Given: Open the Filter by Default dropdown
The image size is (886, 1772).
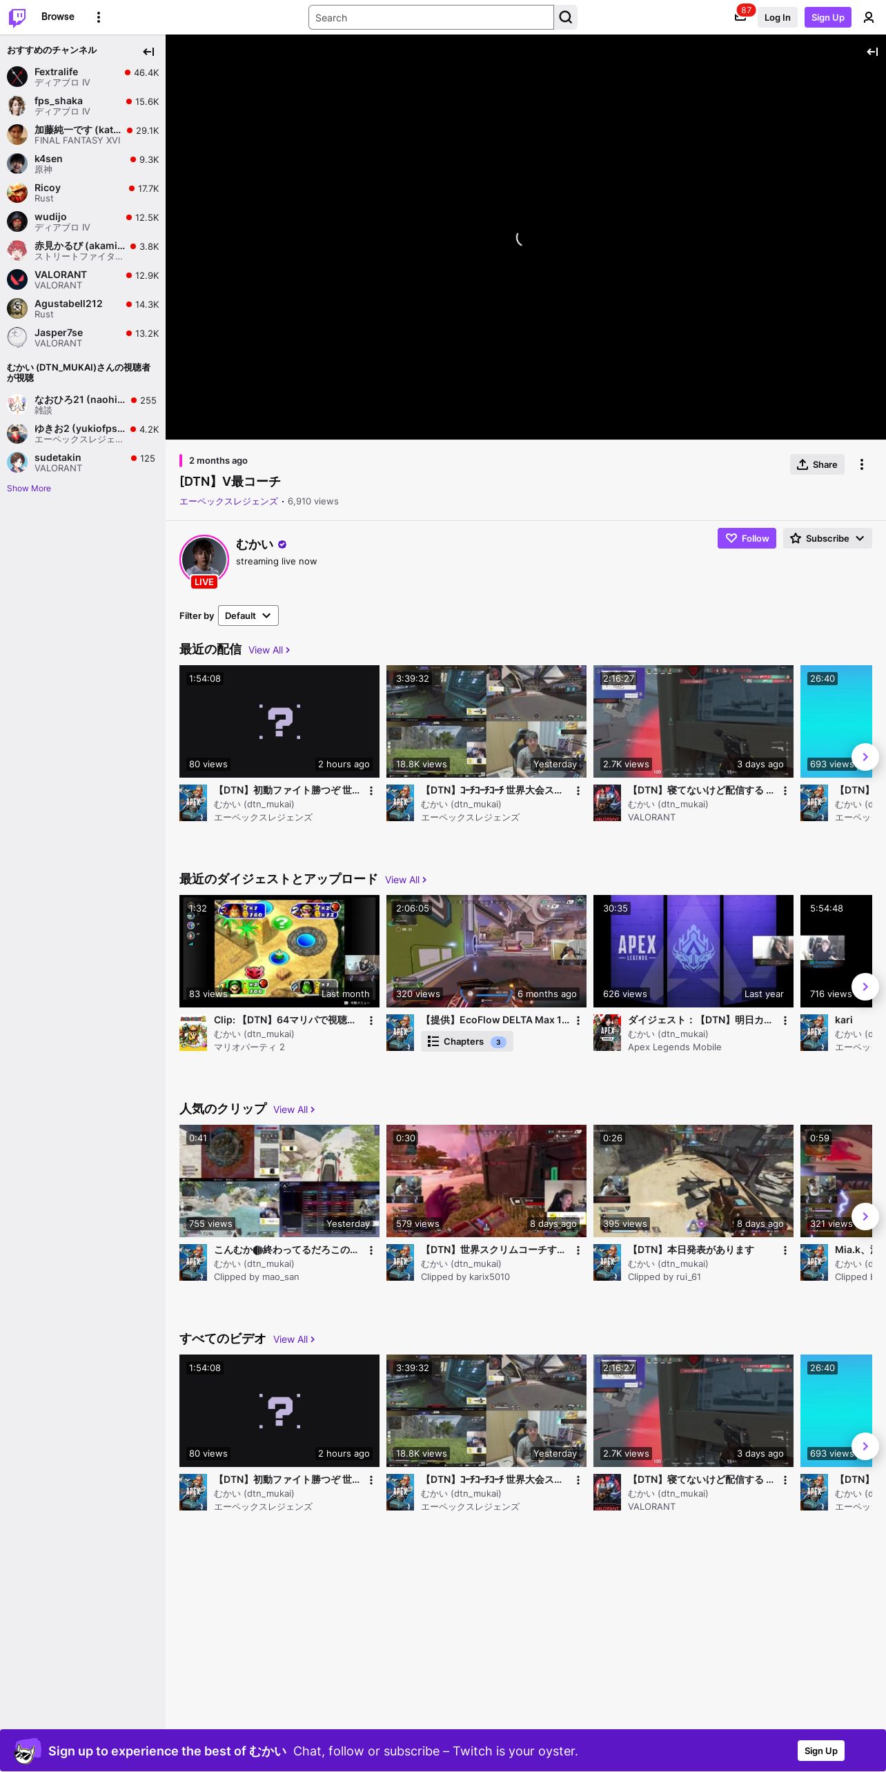Looking at the screenshot, I should [x=248, y=616].
